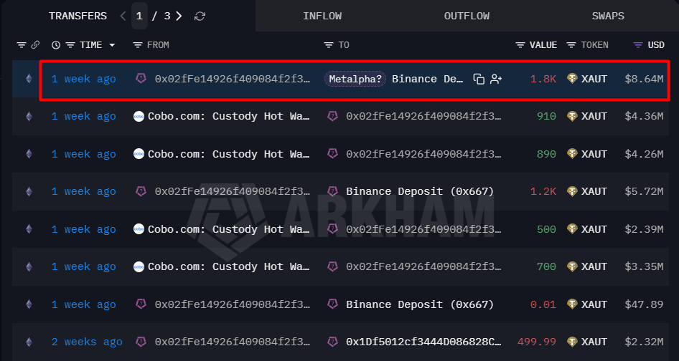Open the TIME column filter

click(x=70, y=45)
